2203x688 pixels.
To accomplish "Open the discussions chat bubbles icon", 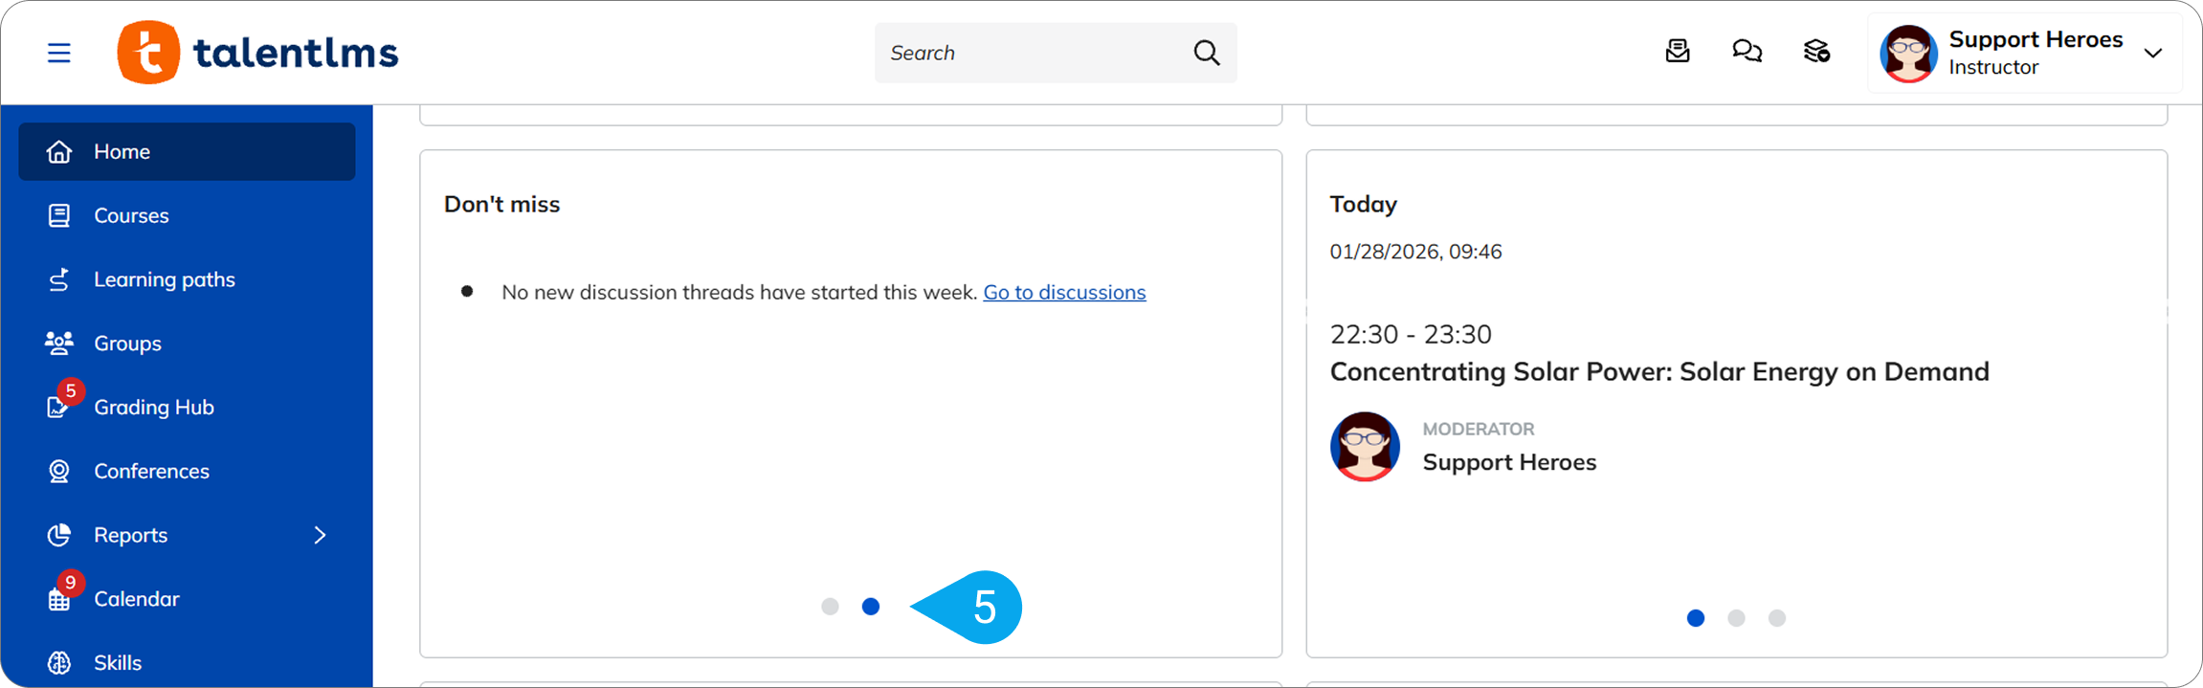I will click(1747, 51).
